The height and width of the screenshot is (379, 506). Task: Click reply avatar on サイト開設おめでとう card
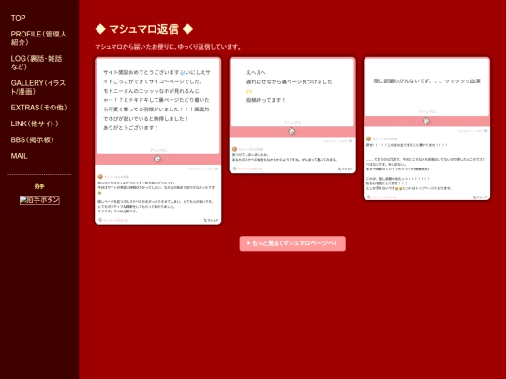pos(100,177)
